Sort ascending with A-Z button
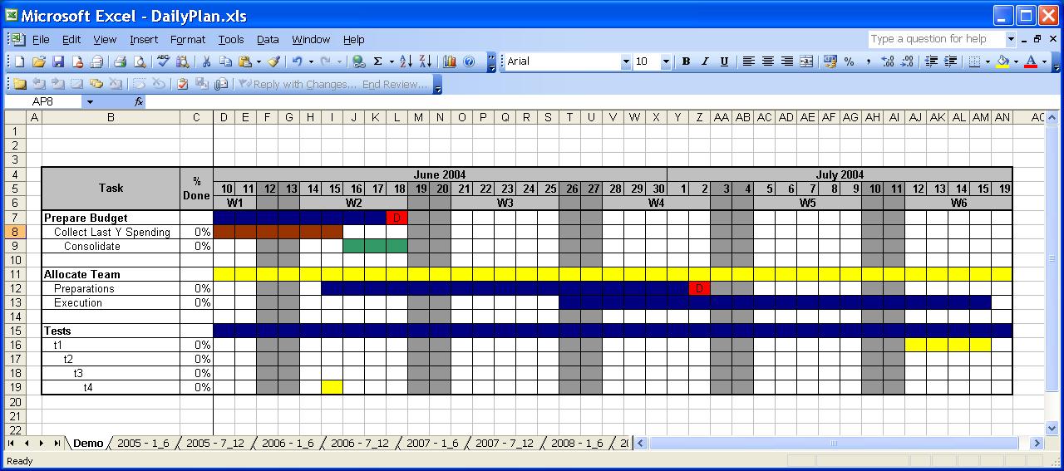Viewport: 1064px width, 471px height. 406,61
